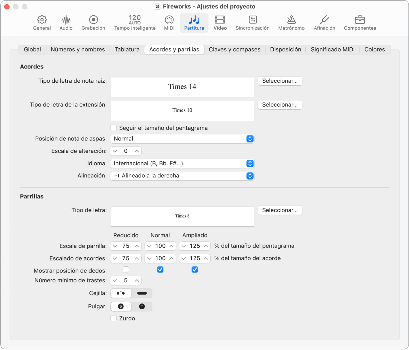Expand the Idioma dropdown menu

[x=182, y=164]
